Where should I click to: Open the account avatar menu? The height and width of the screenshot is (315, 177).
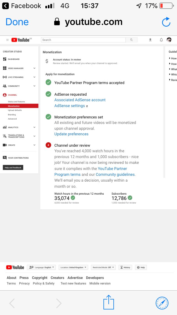(169, 40)
